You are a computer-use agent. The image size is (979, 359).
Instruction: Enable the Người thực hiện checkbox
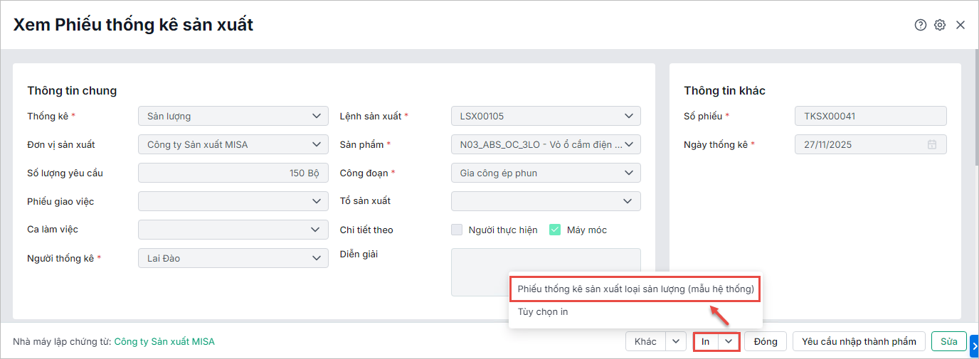click(x=457, y=230)
